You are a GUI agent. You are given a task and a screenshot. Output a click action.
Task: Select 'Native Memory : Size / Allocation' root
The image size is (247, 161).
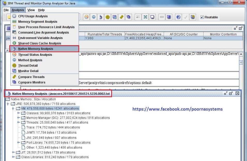[31, 99]
